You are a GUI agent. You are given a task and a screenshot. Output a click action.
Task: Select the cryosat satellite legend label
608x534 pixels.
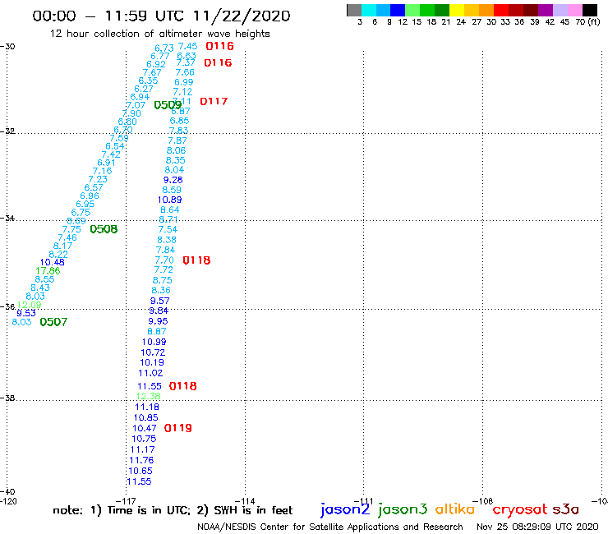(x=520, y=509)
